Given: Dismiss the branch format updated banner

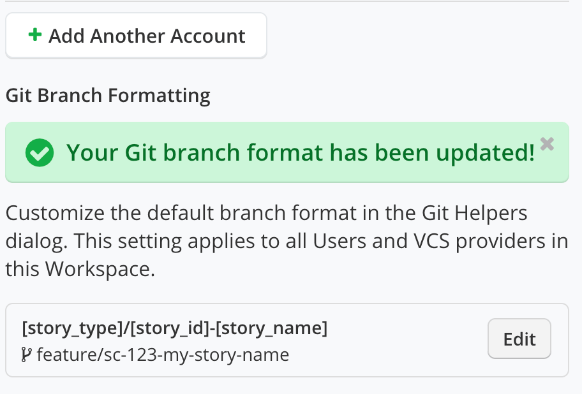Looking at the screenshot, I should (546, 143).
